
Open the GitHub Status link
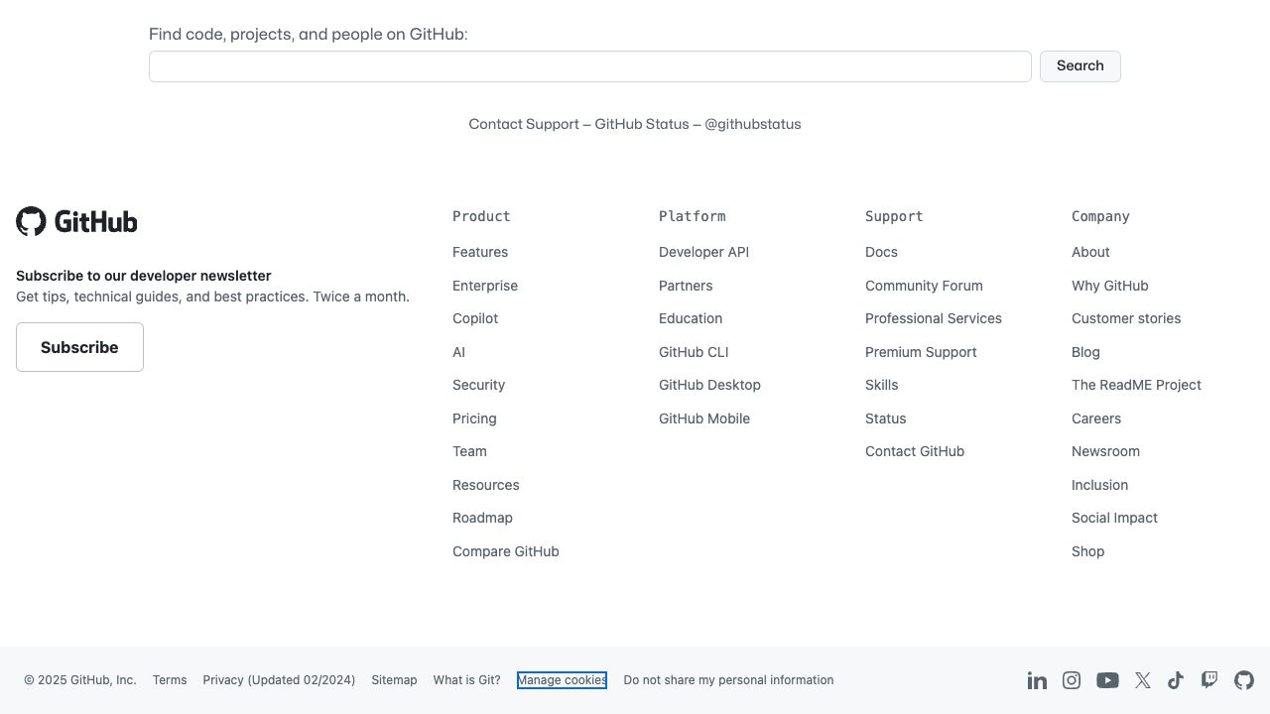pyautogui.click(x=641, y=124)
